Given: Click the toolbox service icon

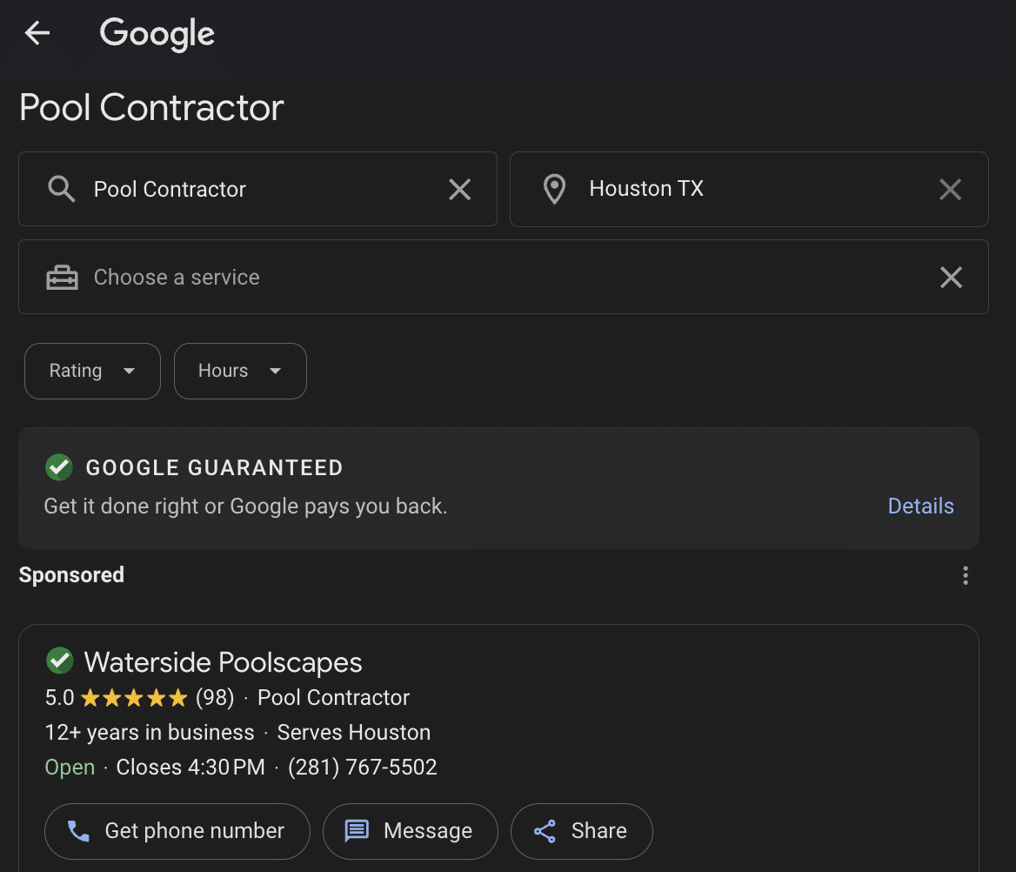Looking at the screenshot, I should click(x=63, y=278).
